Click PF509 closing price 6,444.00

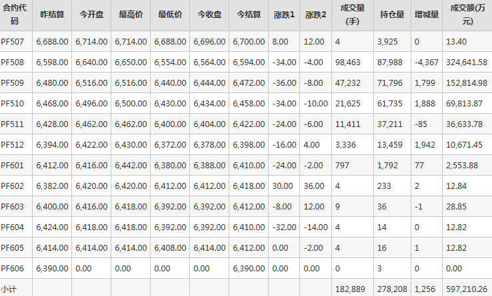pyautogui.click(x=209, y=83)
